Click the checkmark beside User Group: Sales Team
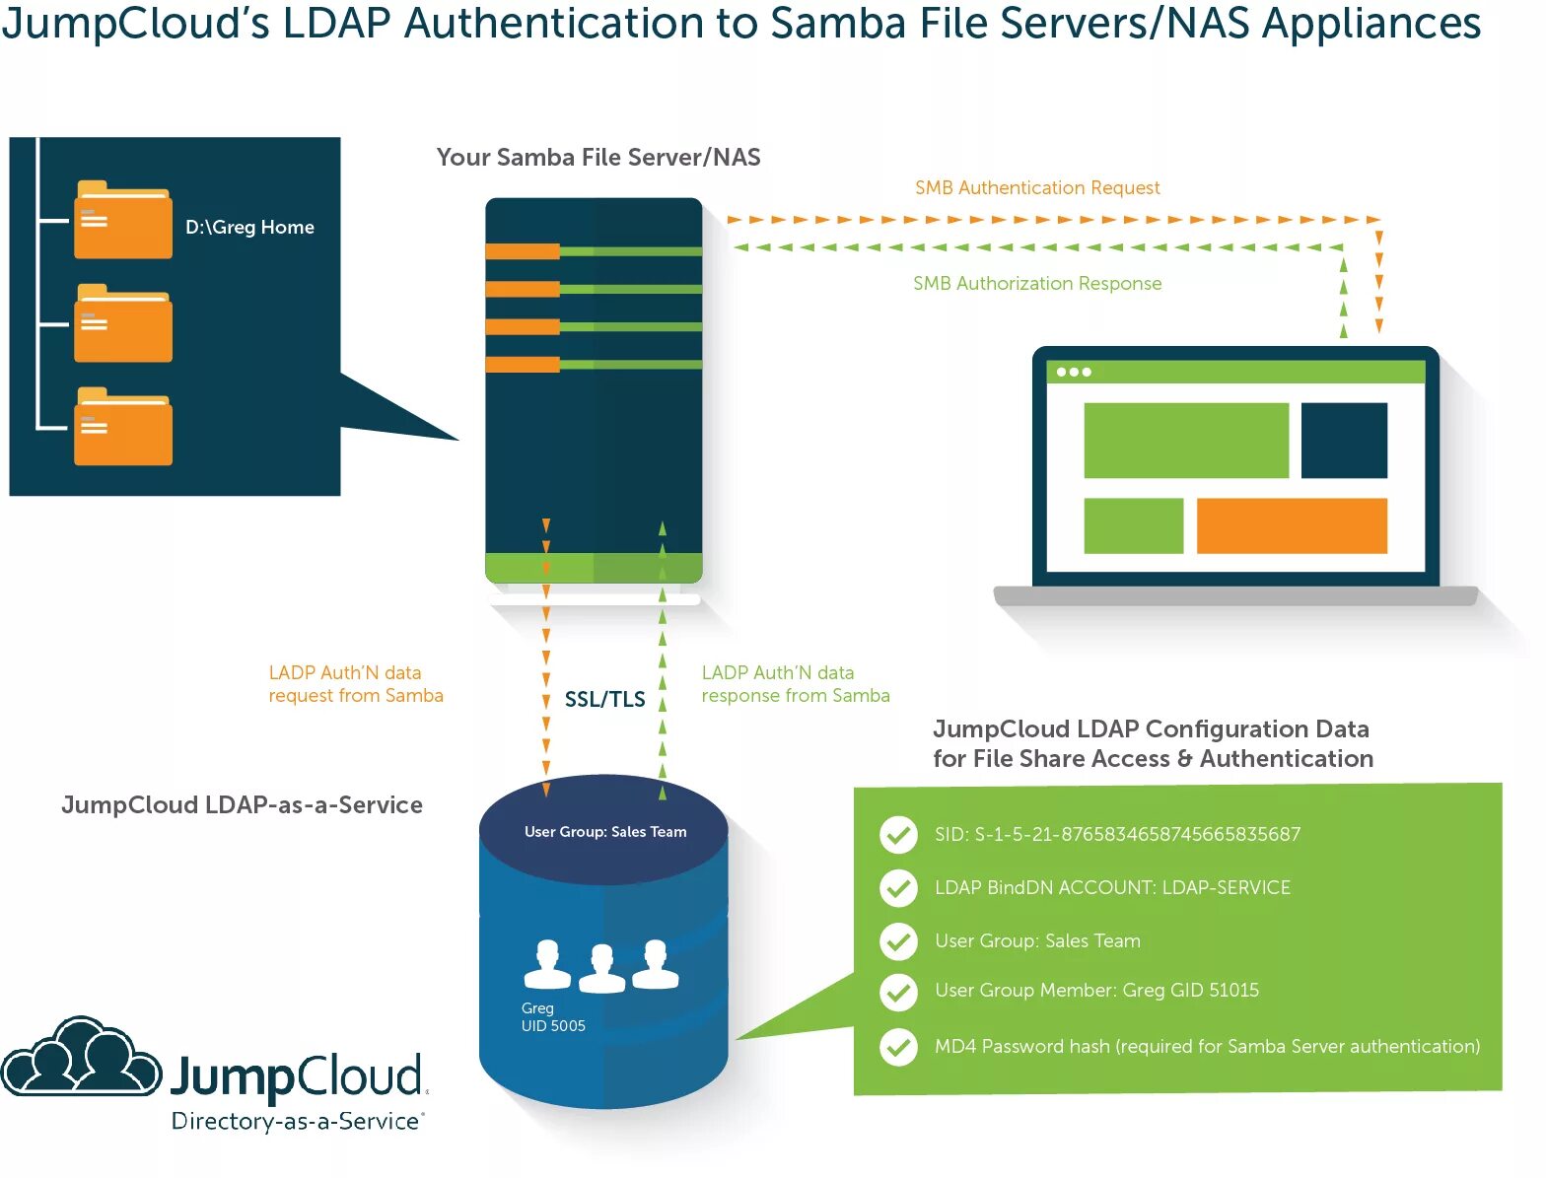 click(898, 941)
